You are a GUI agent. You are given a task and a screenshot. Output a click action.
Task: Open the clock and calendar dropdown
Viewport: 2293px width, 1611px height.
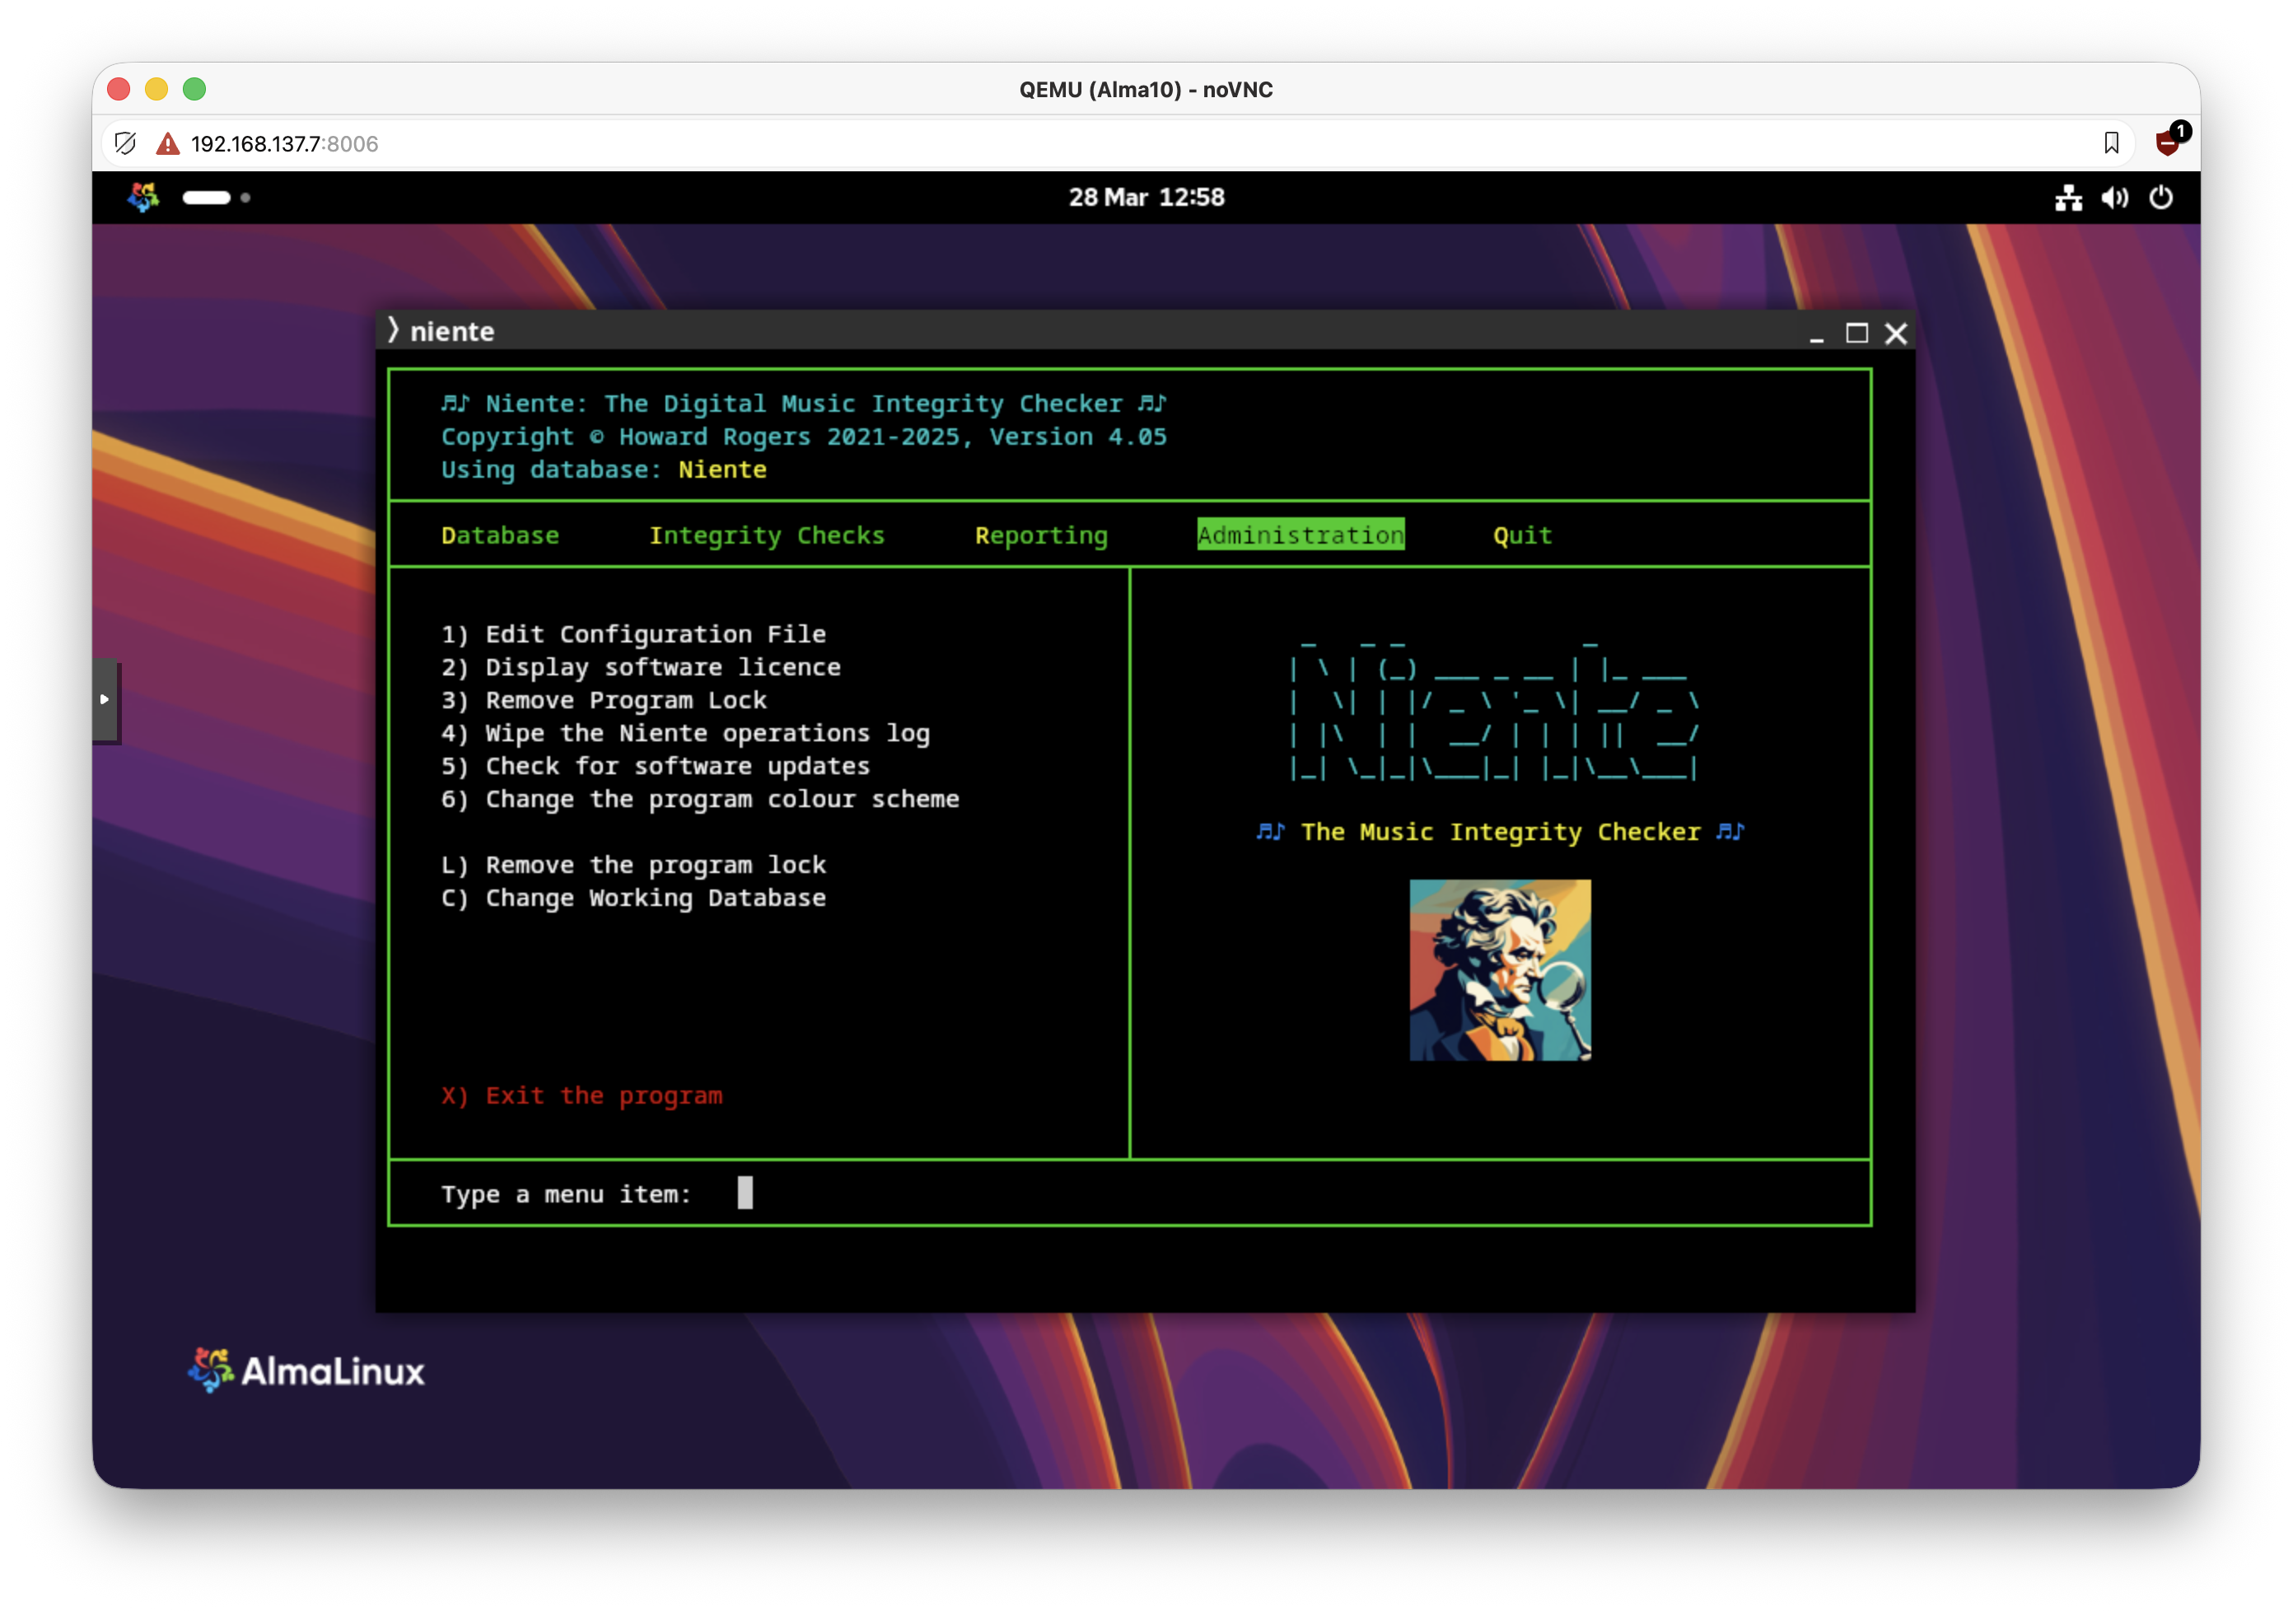pos(1146,198)
